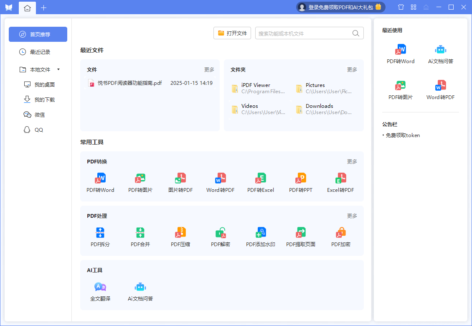This screenshot has height=326, width=472.
Task: Click the PDF添加水印 watermark tool
Action: pos(261,237)
